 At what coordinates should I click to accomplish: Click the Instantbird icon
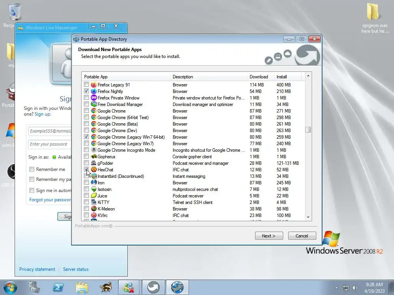click(x=94, y=176)
